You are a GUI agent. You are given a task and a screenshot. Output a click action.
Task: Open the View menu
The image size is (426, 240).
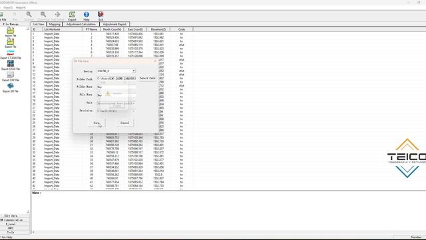click(x=8, y=7)
